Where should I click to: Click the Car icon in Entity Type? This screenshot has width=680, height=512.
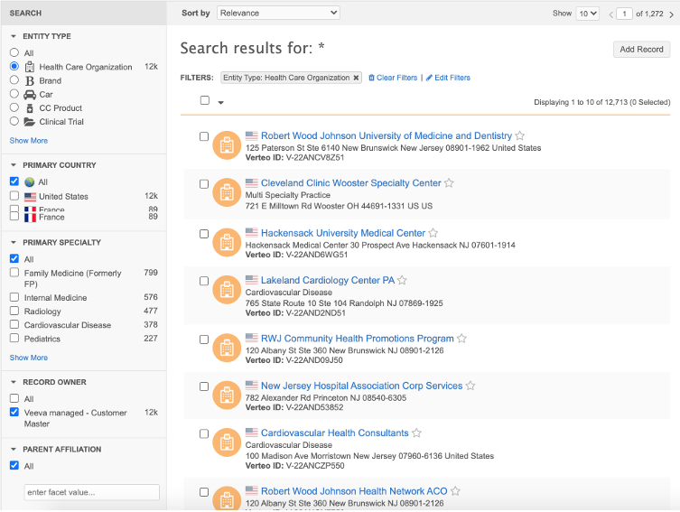point(30,95)
